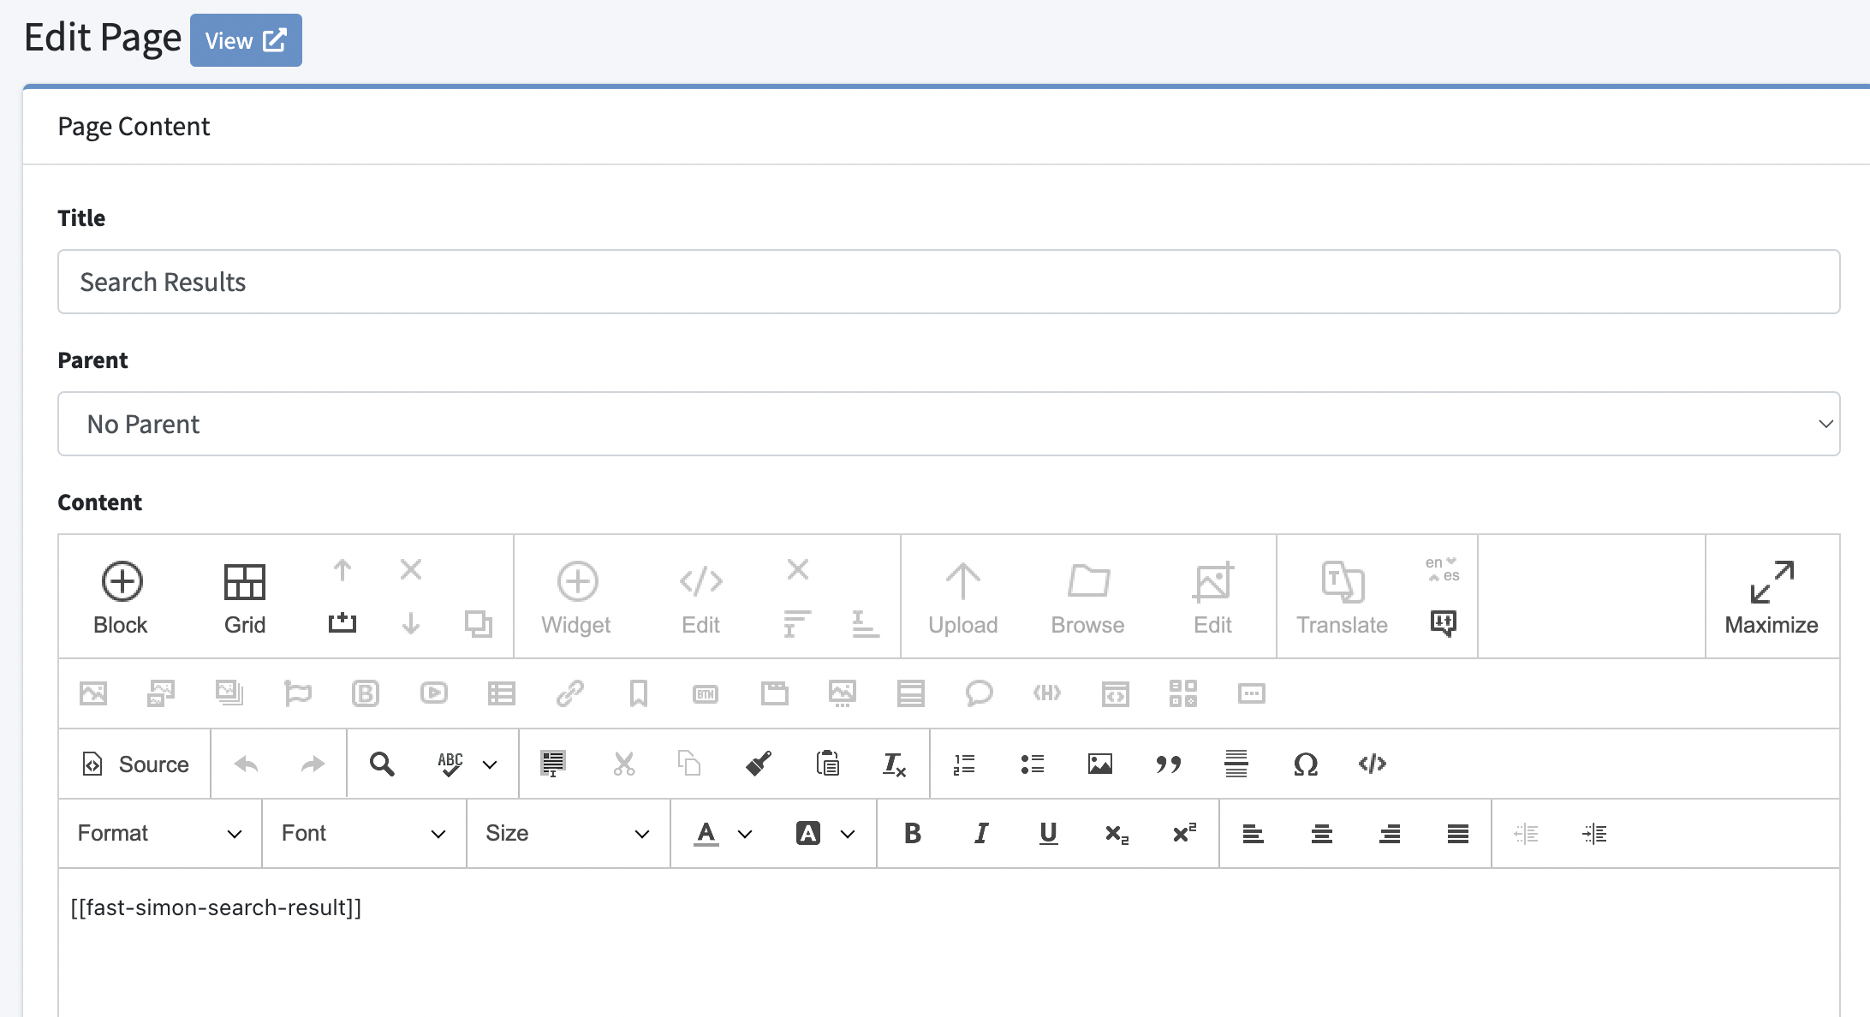Maximize the content editor
This screenshot has width=1870, height=1017.
1772,598
